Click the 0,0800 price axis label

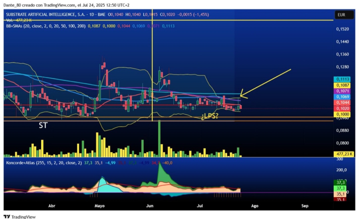(342, 143)
